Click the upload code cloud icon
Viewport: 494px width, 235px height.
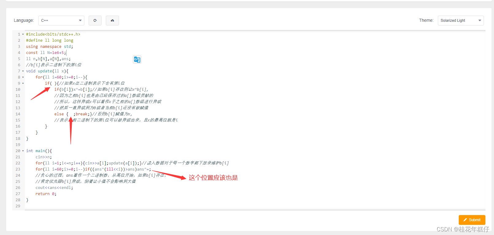pyautogui.click(x=112, y=21)
